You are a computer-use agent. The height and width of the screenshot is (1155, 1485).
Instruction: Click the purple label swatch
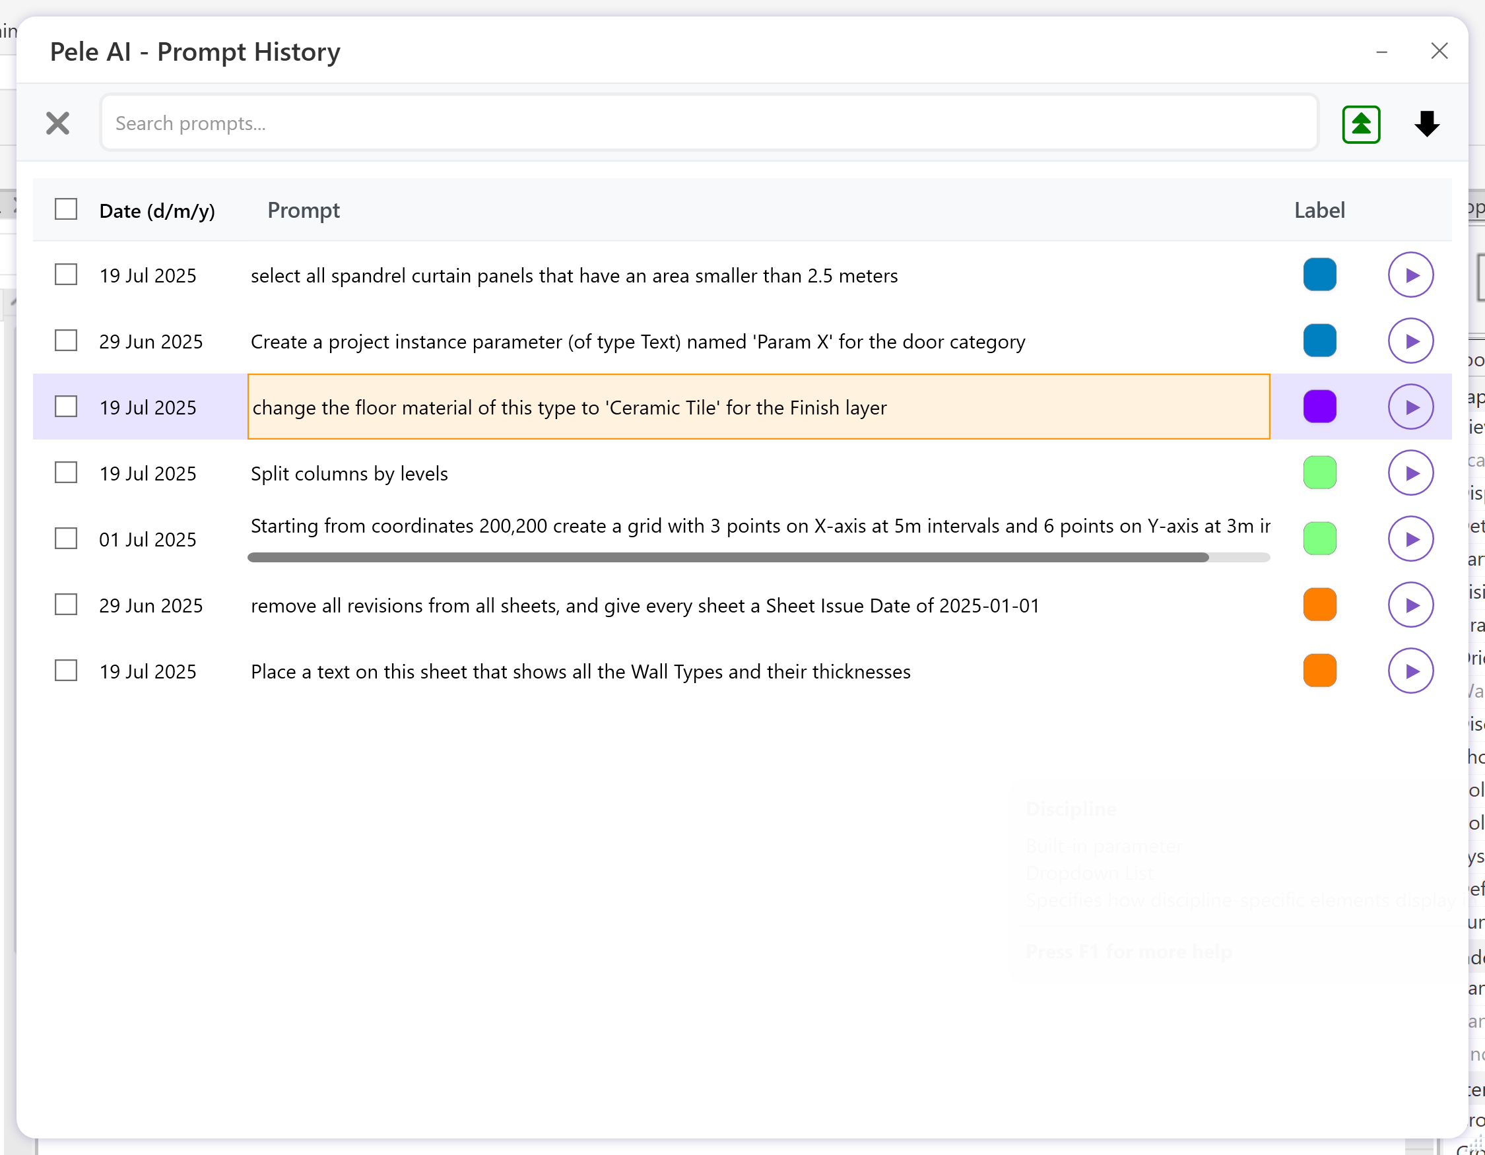1319,407
